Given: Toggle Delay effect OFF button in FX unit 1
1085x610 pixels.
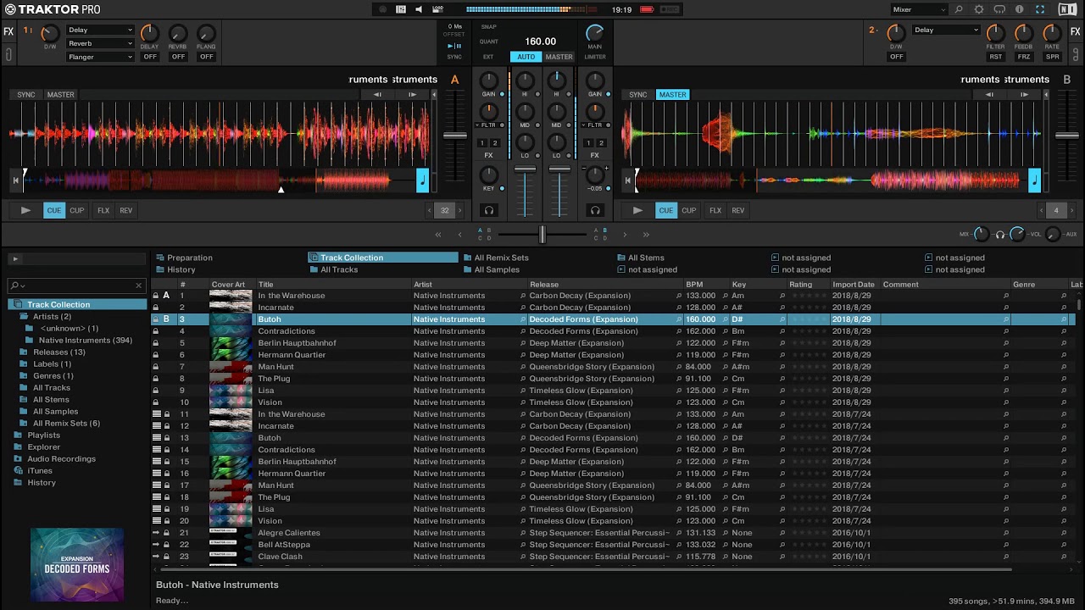Looking at the screenshot, I should coord(150,57).
